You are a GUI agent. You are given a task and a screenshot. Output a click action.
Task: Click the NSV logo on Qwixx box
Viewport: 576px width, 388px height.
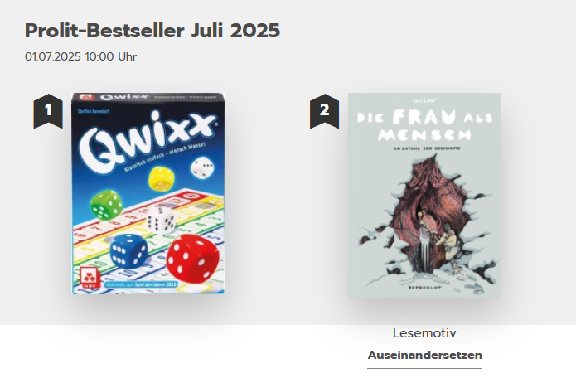click(89, 278)
